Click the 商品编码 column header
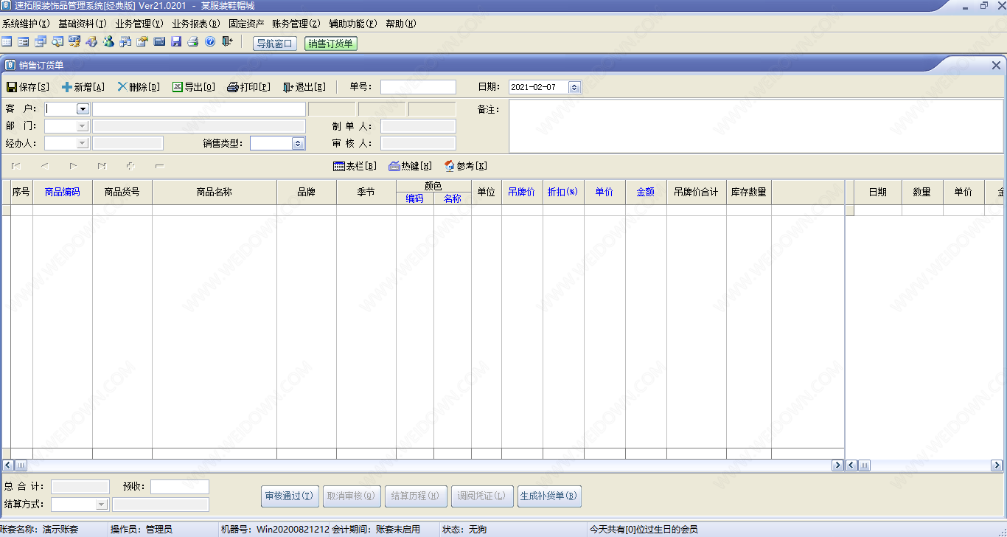 point(63,192)
